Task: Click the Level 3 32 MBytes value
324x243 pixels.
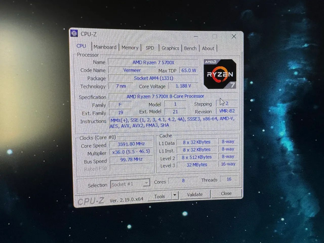Action: pos(197,165)
